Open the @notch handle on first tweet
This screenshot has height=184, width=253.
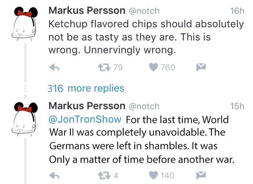click(144, 11)
